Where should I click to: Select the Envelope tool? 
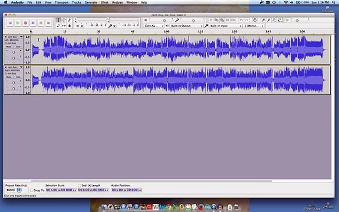coord(64,20)
